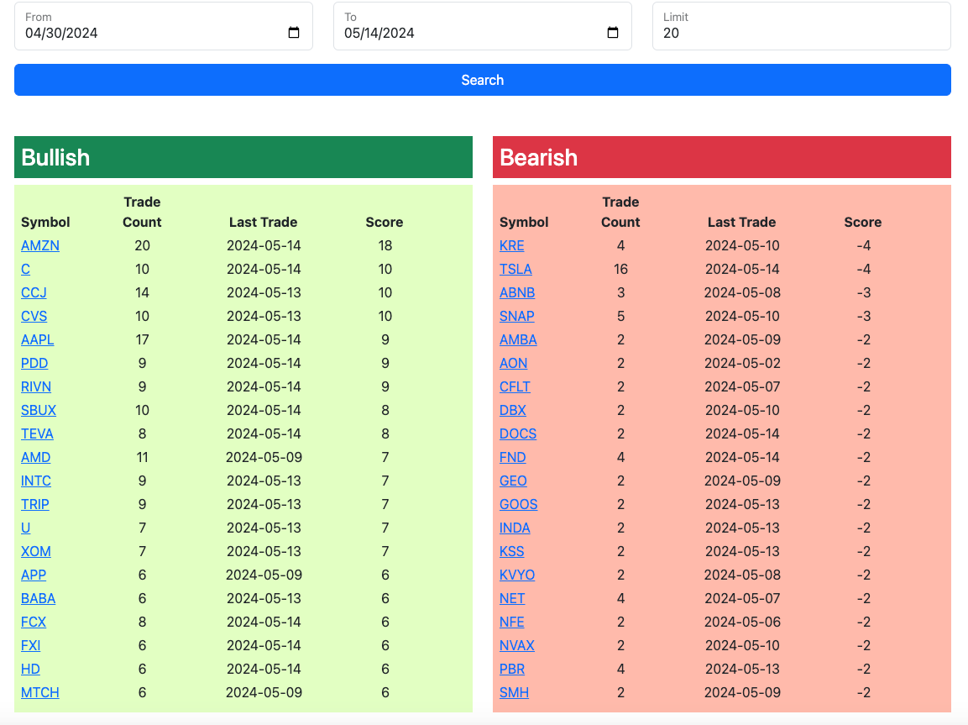The image size is (968, 725).
Task: Open the MTCH symbol link
Action: coord(40,692)
